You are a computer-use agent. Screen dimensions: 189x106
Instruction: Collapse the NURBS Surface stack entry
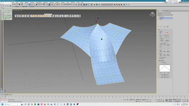pos(158,17)
